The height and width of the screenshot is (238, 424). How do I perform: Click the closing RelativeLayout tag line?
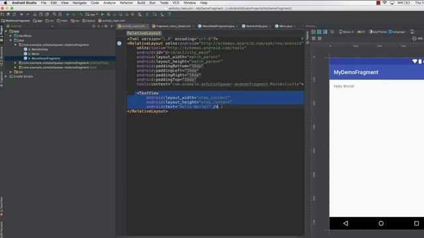[x=147, y=111]
